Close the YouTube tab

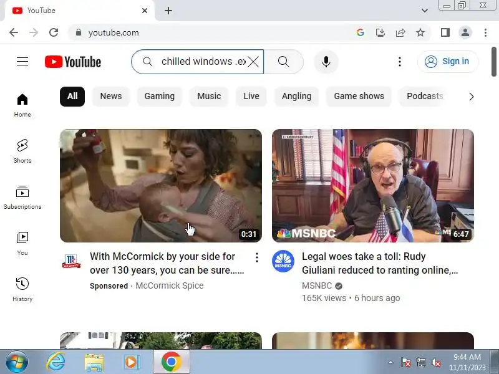(145, 11)
